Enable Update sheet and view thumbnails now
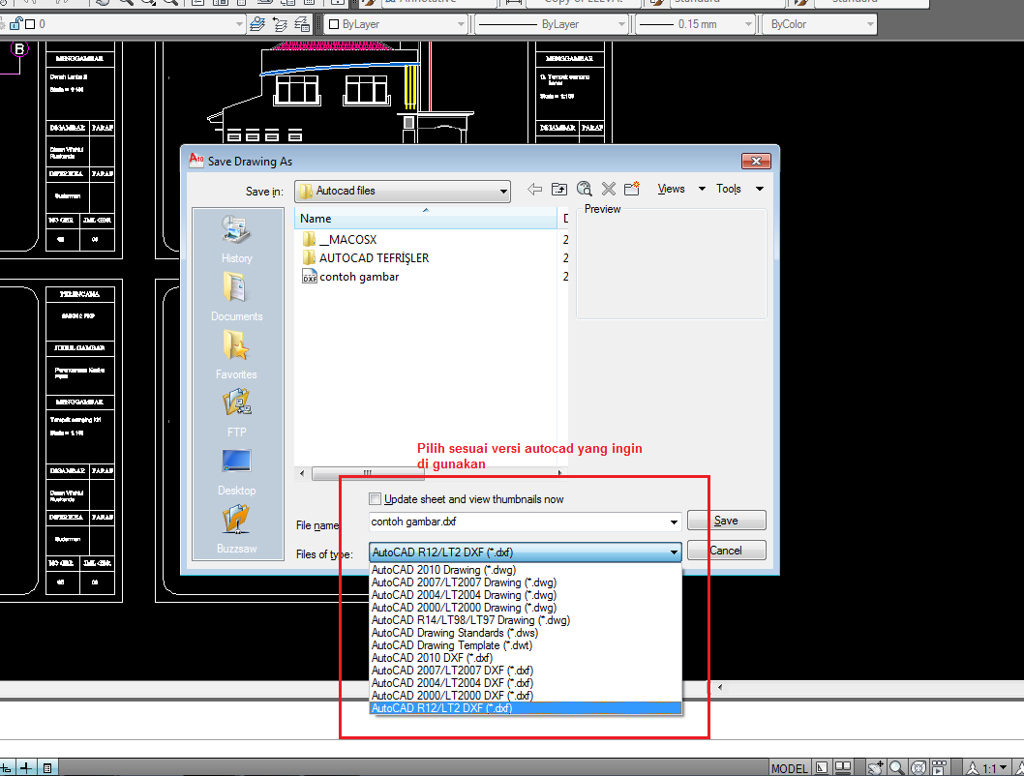Viewport: 1024px width, 776px height. tap(375, 498)
